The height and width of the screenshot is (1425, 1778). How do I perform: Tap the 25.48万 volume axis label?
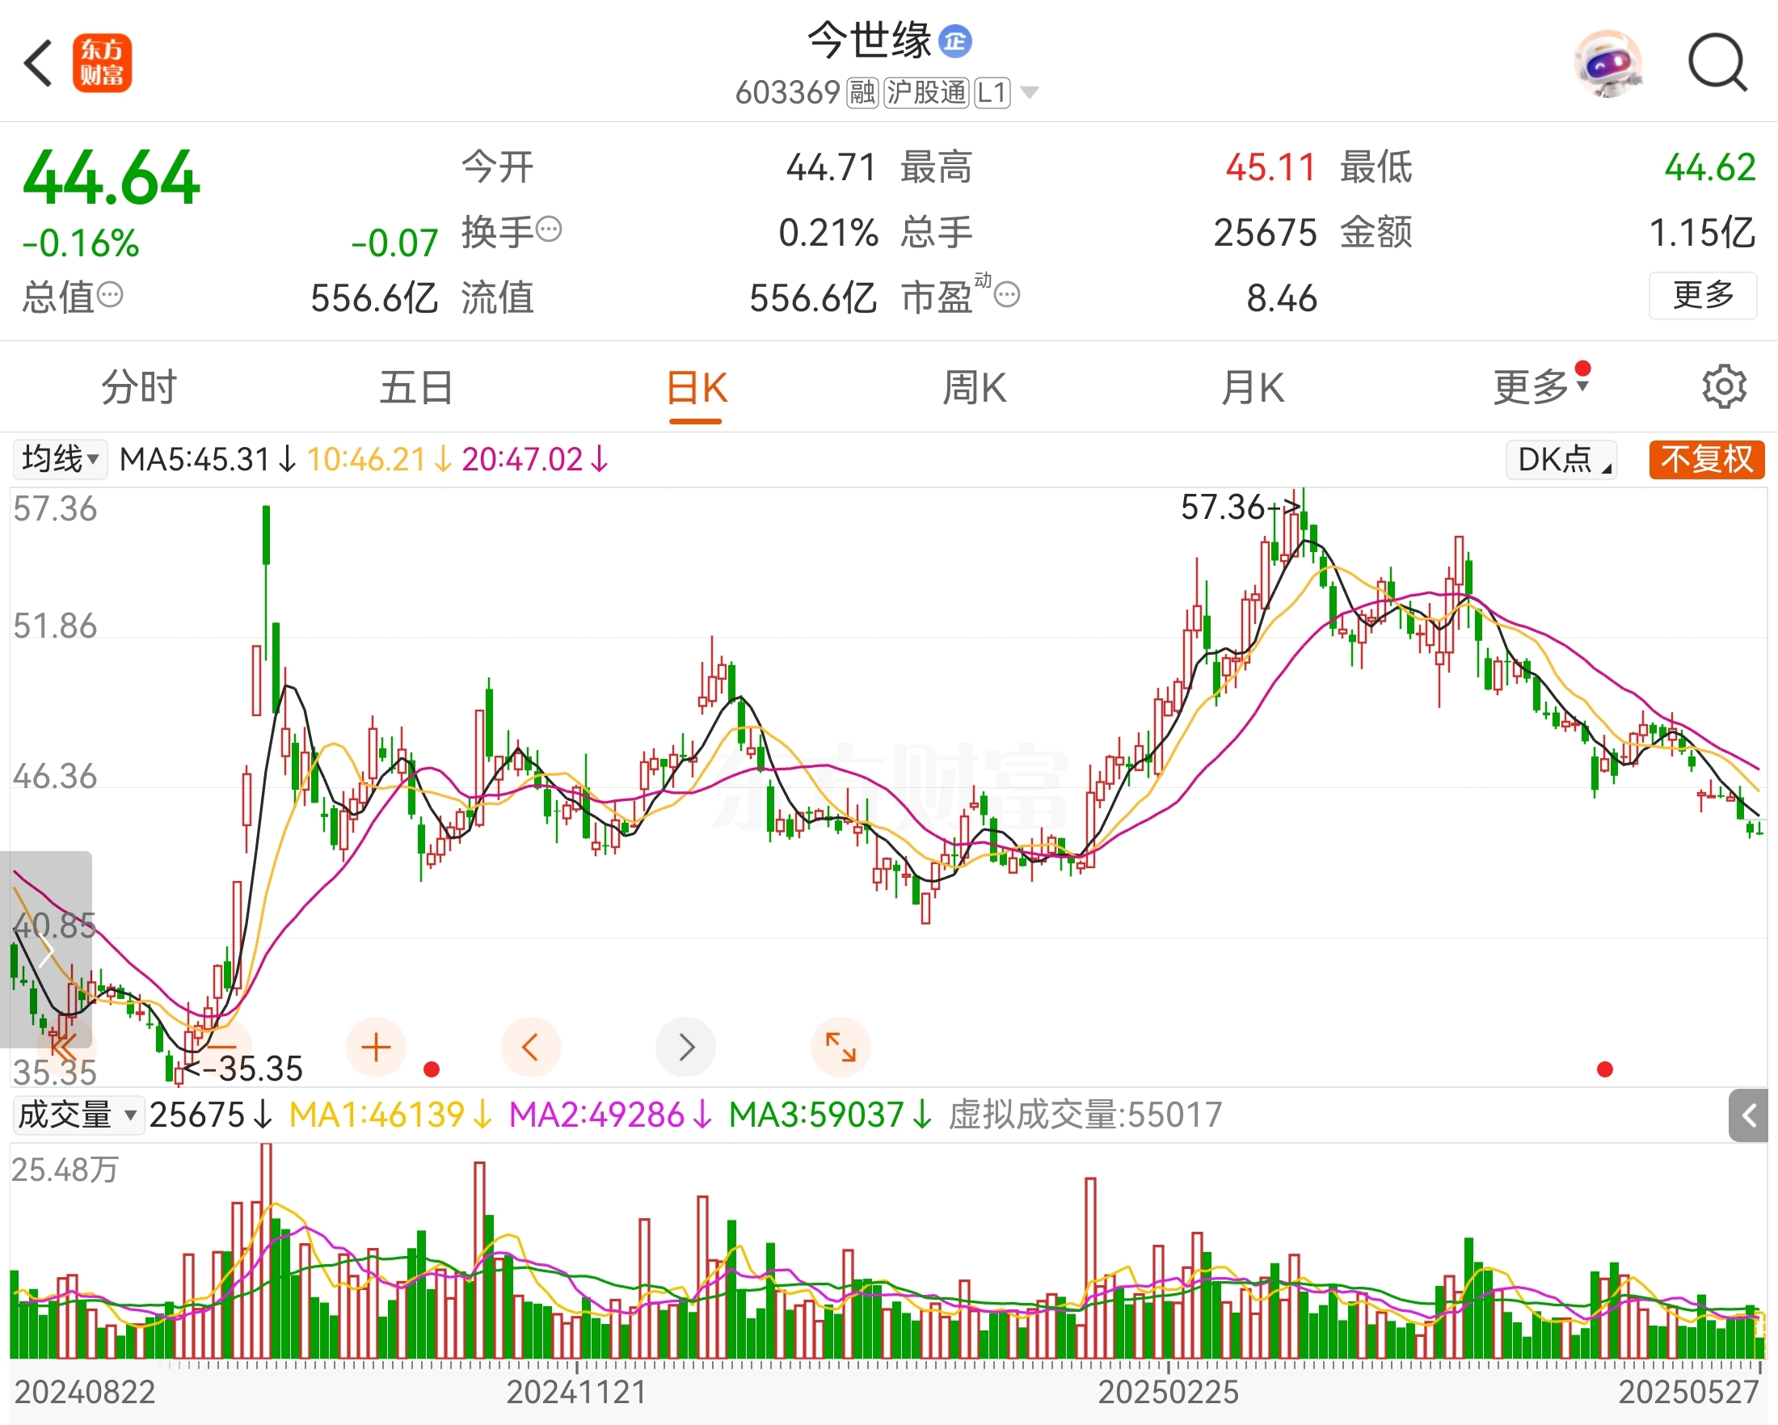[x=65, y=1170]
